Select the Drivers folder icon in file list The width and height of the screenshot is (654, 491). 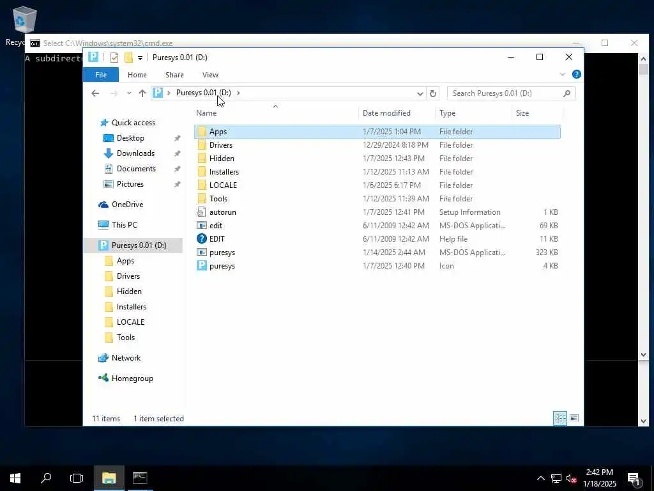pyautogui.click(x=202, y=145)
